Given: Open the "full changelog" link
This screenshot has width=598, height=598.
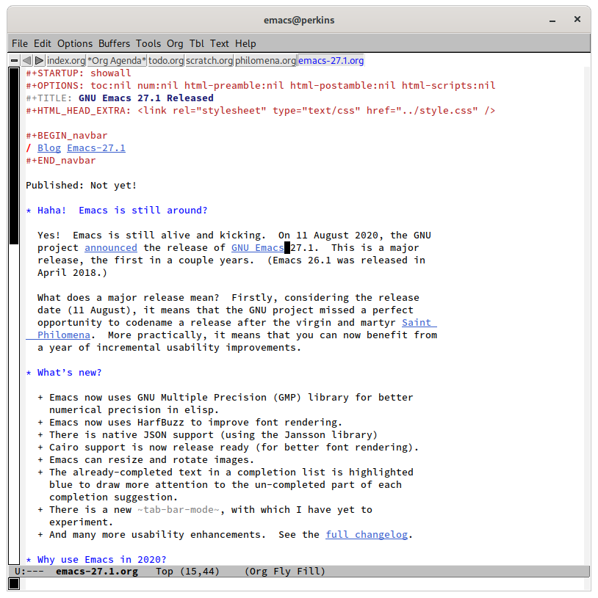Looking at the screenshot, I should point(366,535).
